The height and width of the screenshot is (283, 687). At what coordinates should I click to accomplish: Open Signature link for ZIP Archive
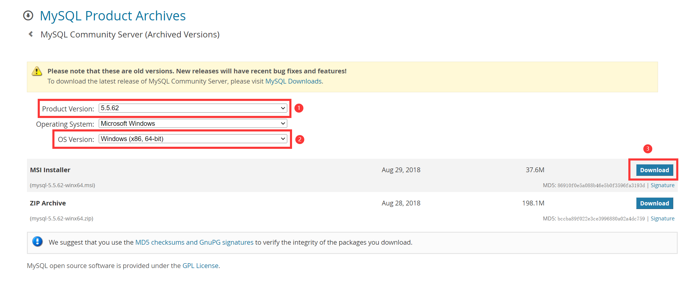pyautogui.click(x=662, y=219)
